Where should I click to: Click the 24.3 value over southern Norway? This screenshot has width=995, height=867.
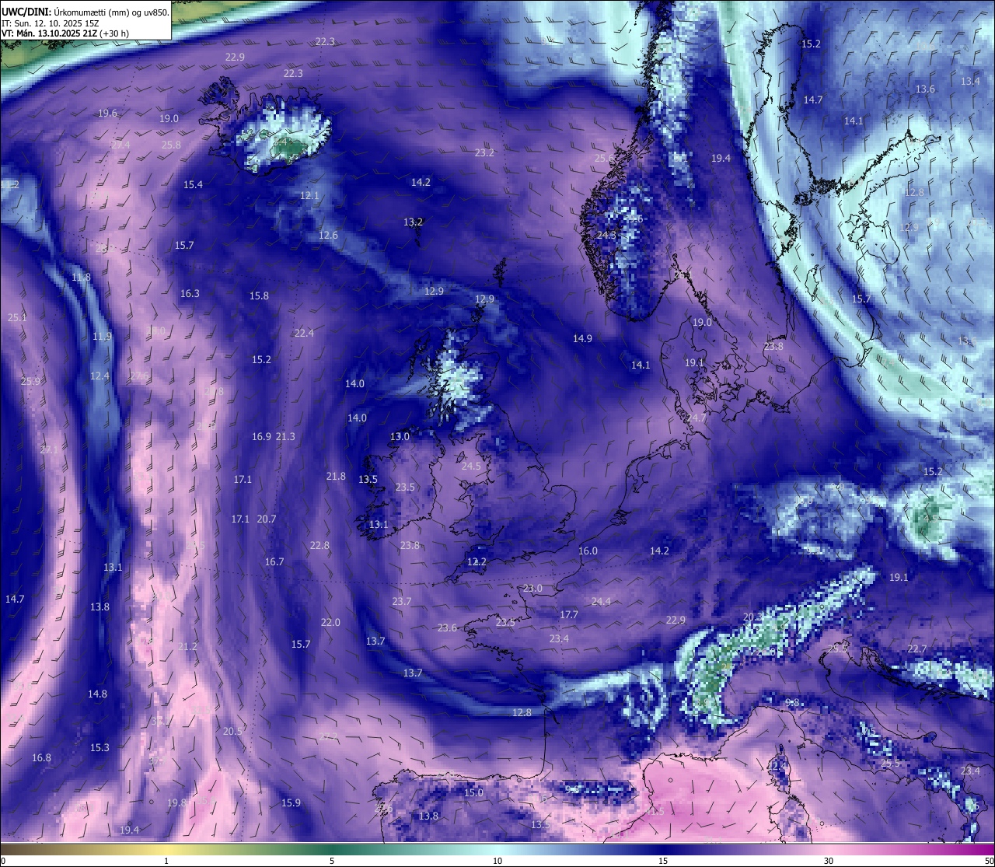pyautogui.click(x=606, y=236)
